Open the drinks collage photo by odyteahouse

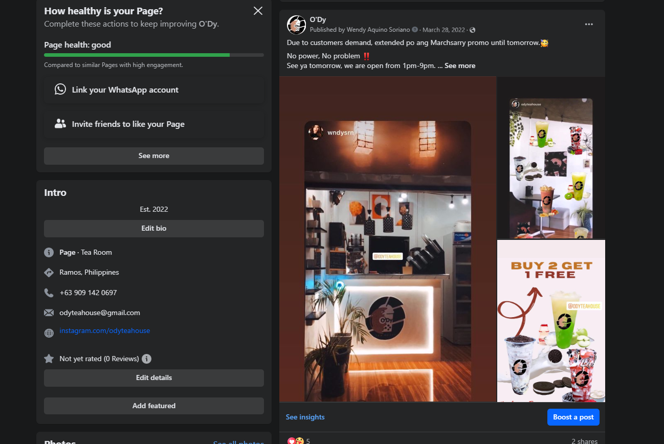point(551,158)
